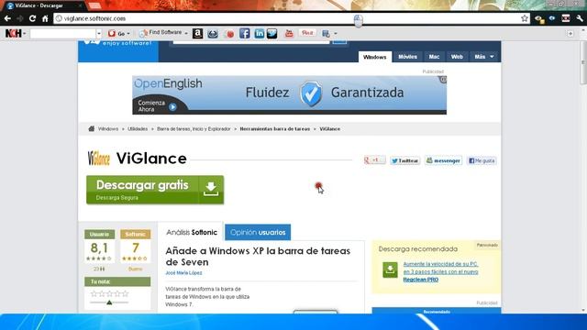Click the Google +1 button
The height and width of the screenshot is (330, 587).
click(374, 160)
